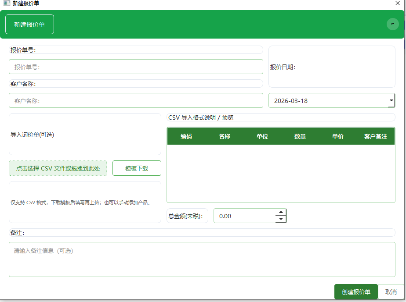Click the 新建报价单 header button
Screen dimensions: 406x302
[29, 25]
